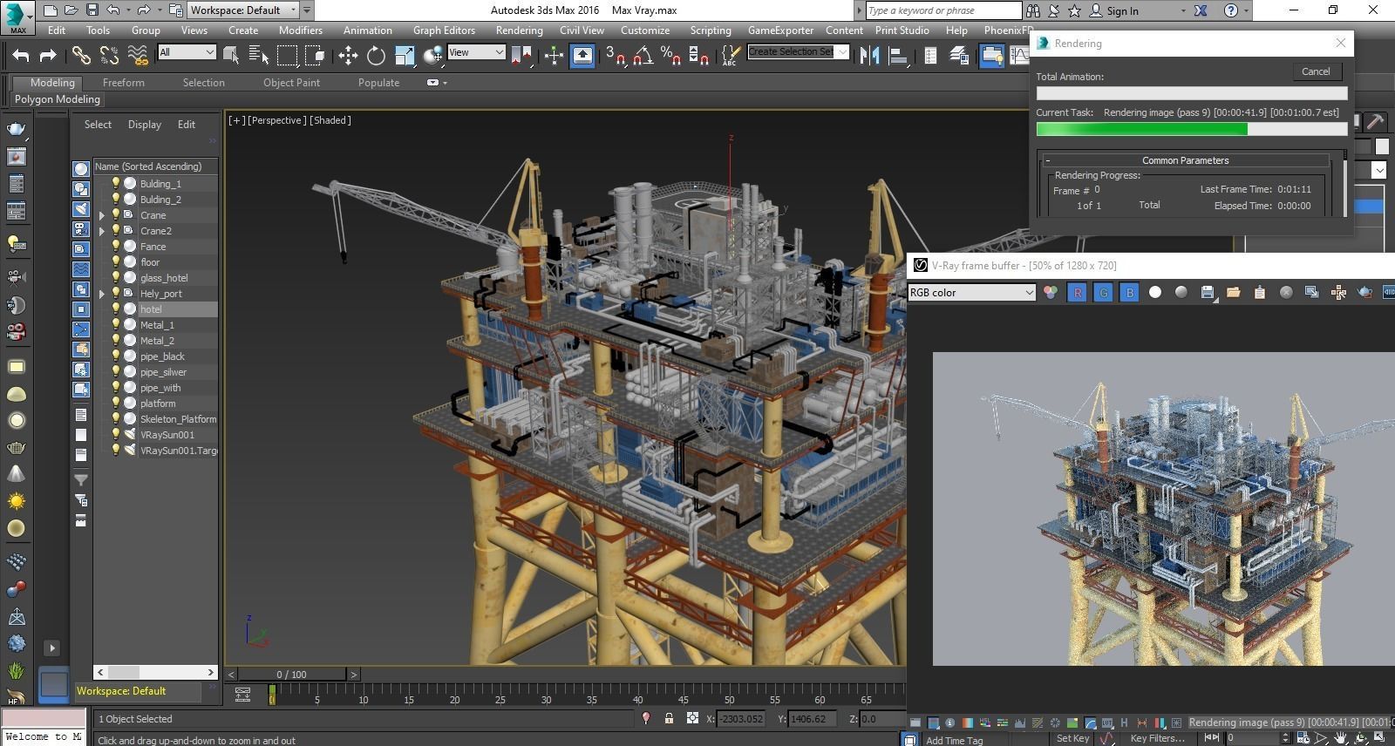Click the Edit Named Selection Sets icon
Image resolution: width=1395 pixels, height=746 pixels.
click(x=731, y=55)
